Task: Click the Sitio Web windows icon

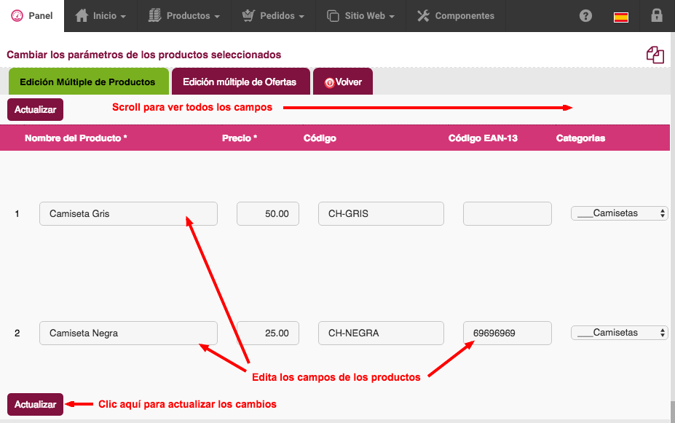Action: (333, 16)
